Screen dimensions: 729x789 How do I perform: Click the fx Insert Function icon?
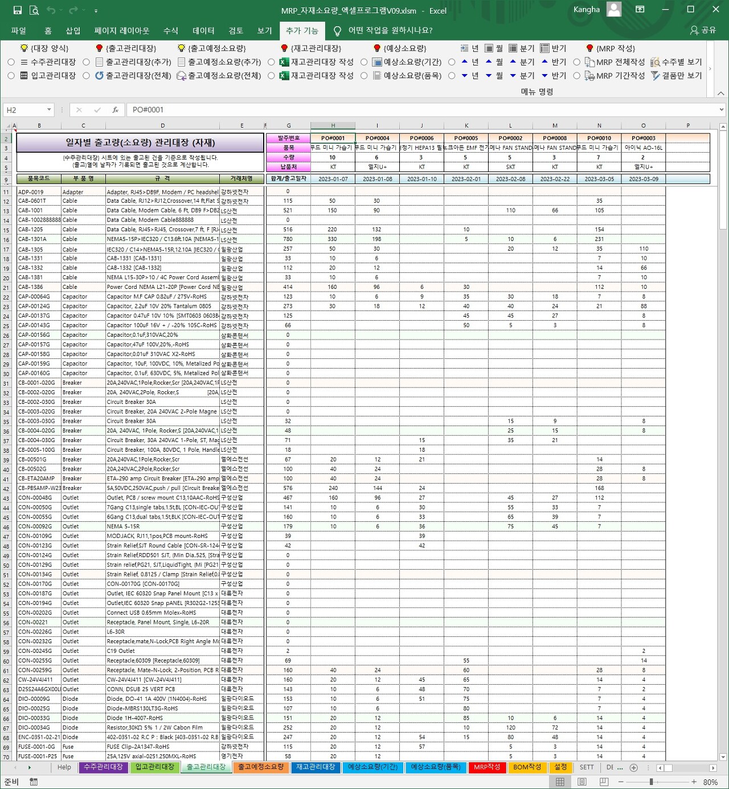tap(115, 110)
